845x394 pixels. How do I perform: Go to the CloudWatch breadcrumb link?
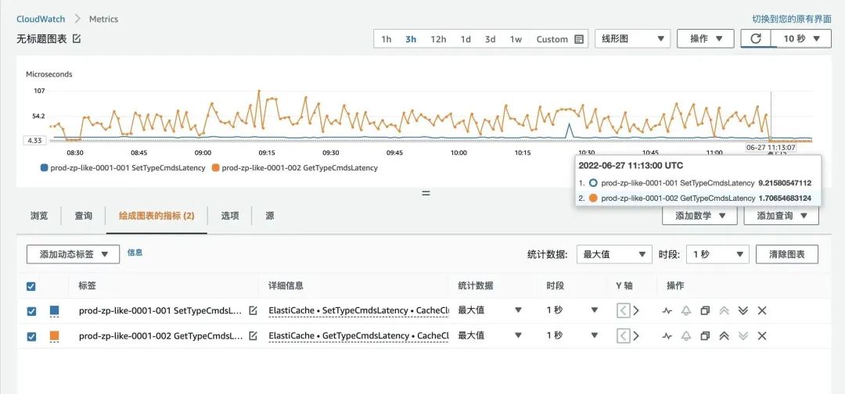click(41, 19)
